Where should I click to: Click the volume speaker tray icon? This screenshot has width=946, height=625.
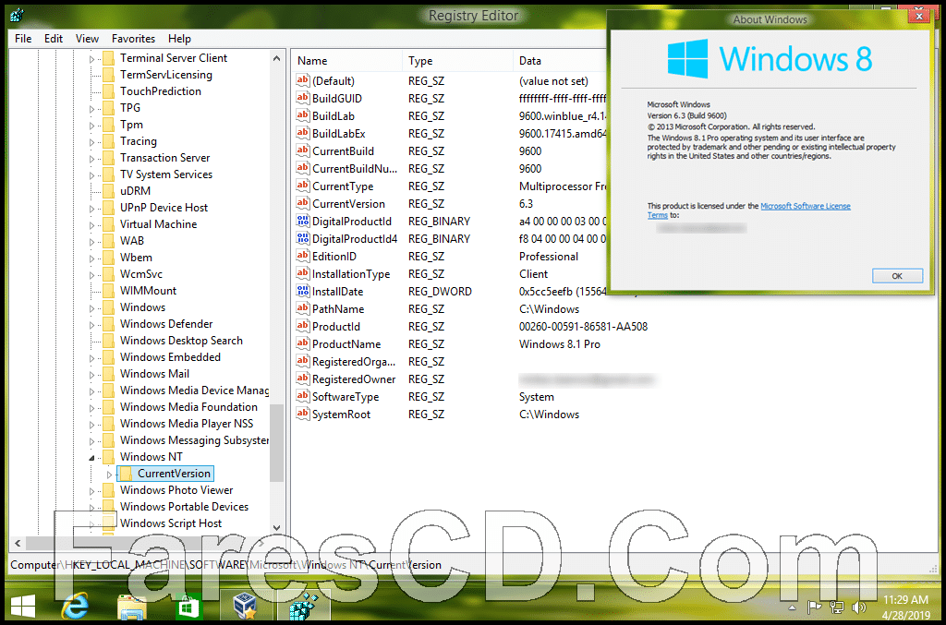858,607
